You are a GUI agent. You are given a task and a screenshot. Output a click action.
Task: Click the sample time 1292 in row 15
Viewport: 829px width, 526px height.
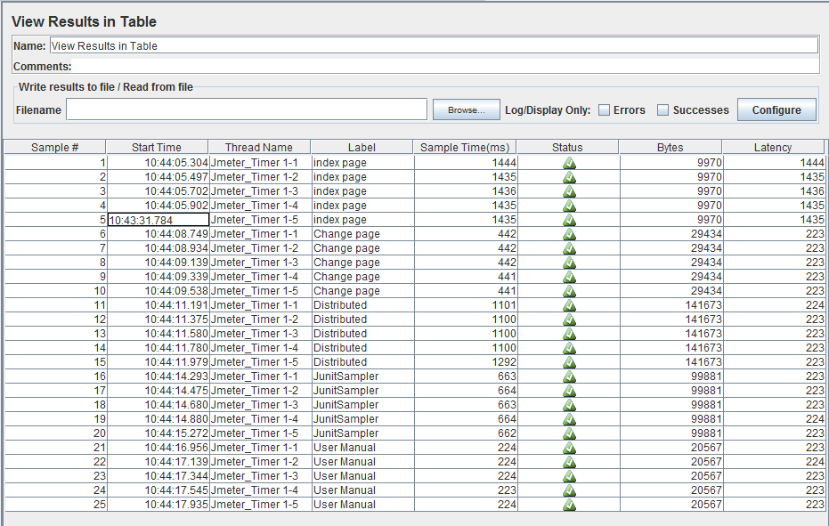pos(466,362)
